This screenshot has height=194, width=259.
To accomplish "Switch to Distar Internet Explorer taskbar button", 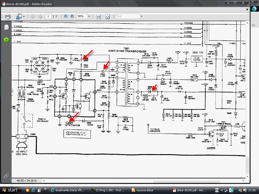I will [x=68, y=190].
